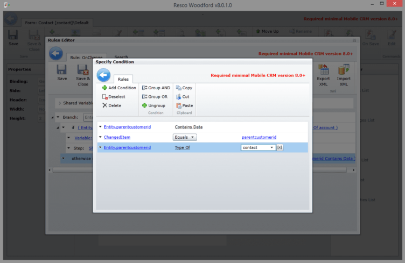Open the Equals operator dropdown
Screen dimensions: 405x263
(185, 137)
